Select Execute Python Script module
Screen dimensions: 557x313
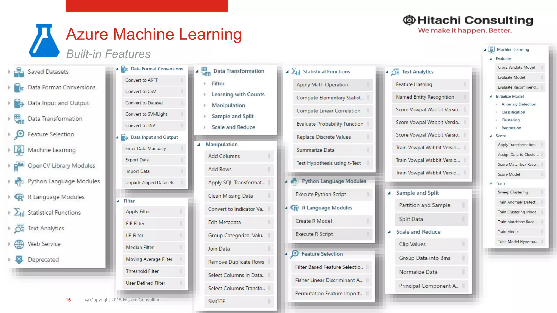coord(332,195)
